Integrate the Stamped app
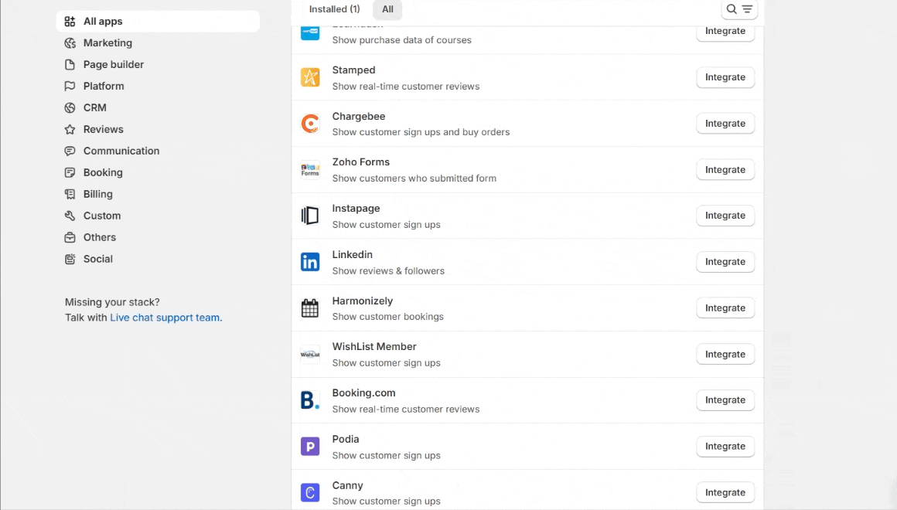The height and width of the screenshot is (510, 897). point(725,77)
